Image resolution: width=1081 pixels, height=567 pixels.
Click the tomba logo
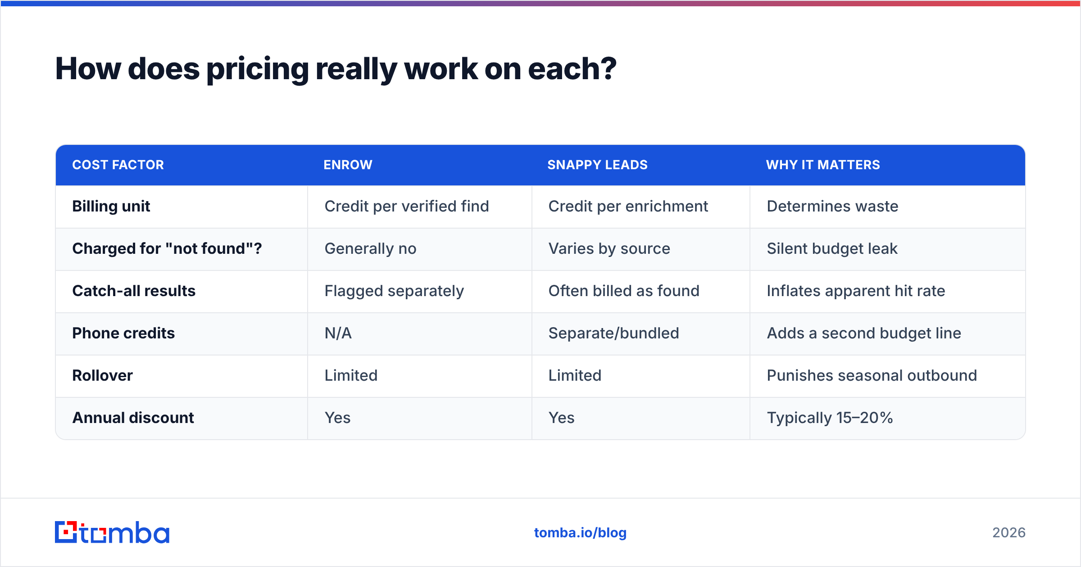[x=112, y=532]
